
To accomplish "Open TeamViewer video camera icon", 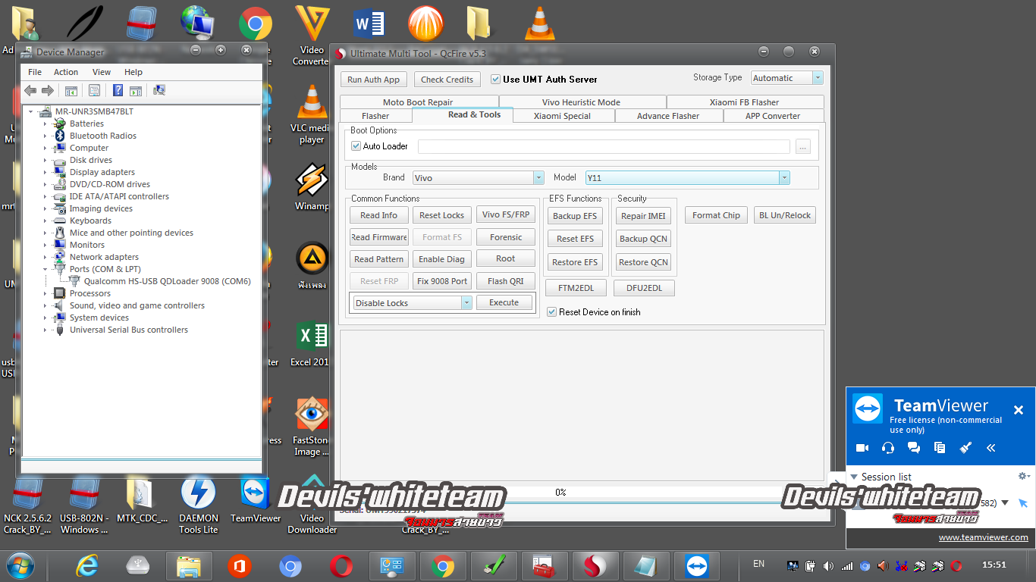I will coord(862,448).
